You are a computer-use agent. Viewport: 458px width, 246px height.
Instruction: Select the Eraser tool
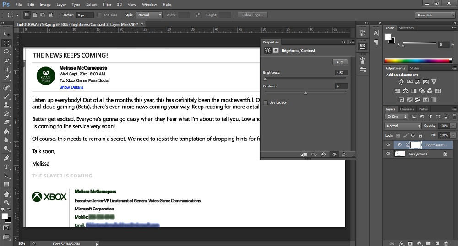6,123
